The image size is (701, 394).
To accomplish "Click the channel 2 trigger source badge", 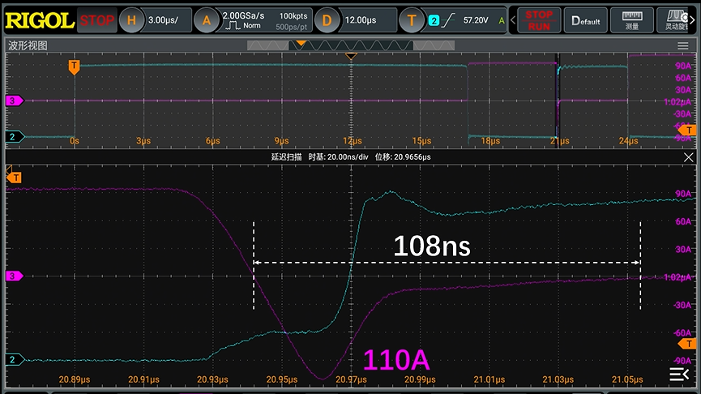I will pos(434,20).
